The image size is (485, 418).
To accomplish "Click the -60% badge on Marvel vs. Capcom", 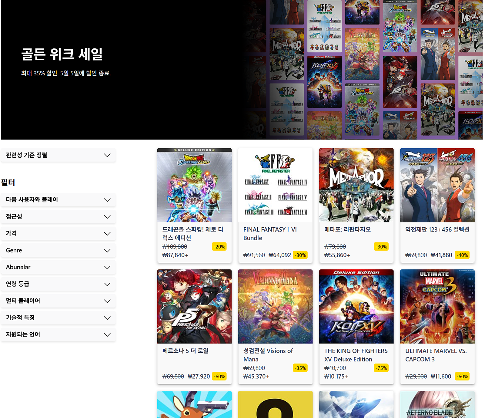I will 462,377.
